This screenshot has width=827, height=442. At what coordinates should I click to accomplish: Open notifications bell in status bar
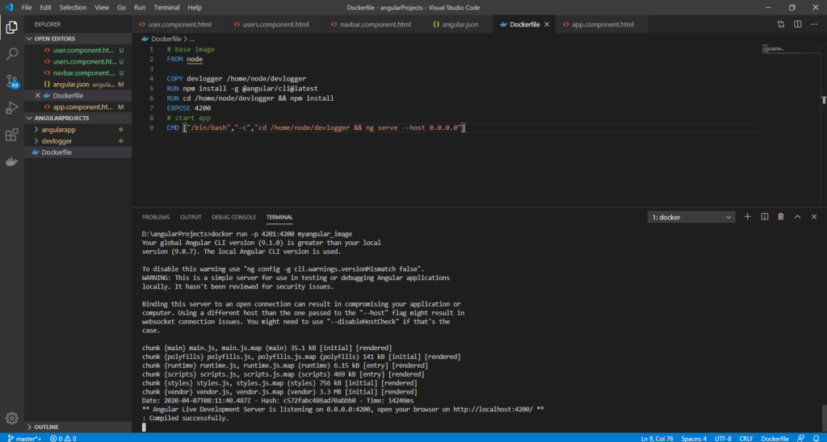click(x=817, y=438)
